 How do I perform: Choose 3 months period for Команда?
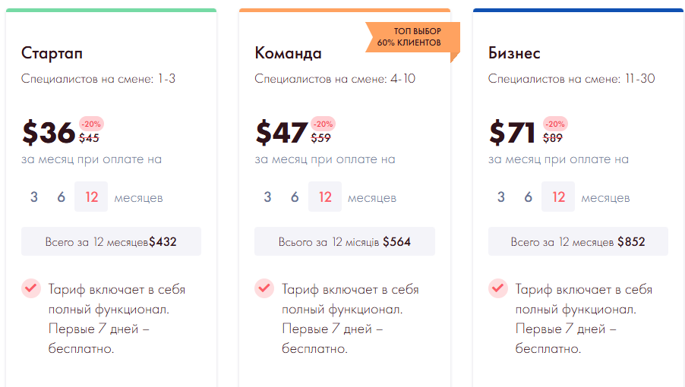click(x=267, y=197)
